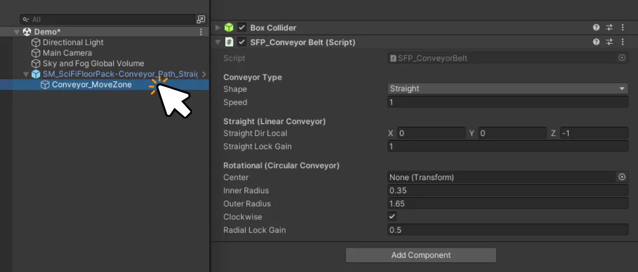Click the Straight Dir Local Y field

(512, 133)
